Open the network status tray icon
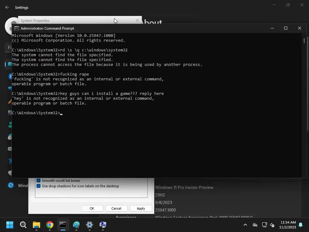The width and height of the screenshot is (309, 232). click(x=264, y=225)
